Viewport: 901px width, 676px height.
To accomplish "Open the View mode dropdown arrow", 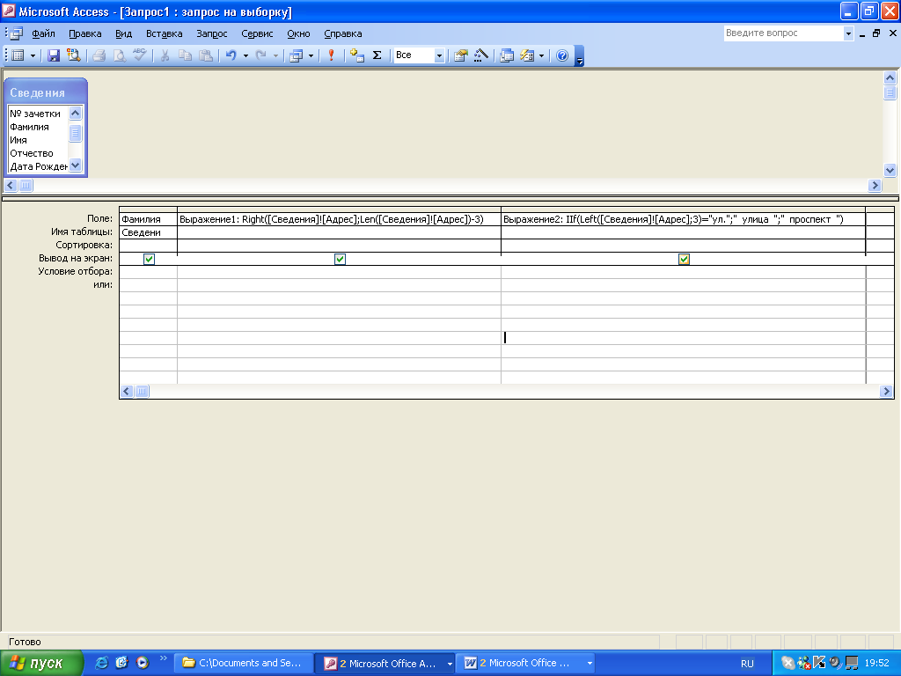I will point(33,55).
